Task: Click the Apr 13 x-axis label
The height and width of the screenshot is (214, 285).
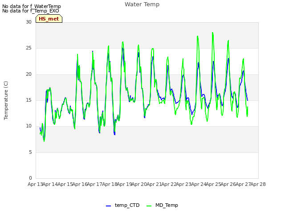Action: tap(35, 184)
